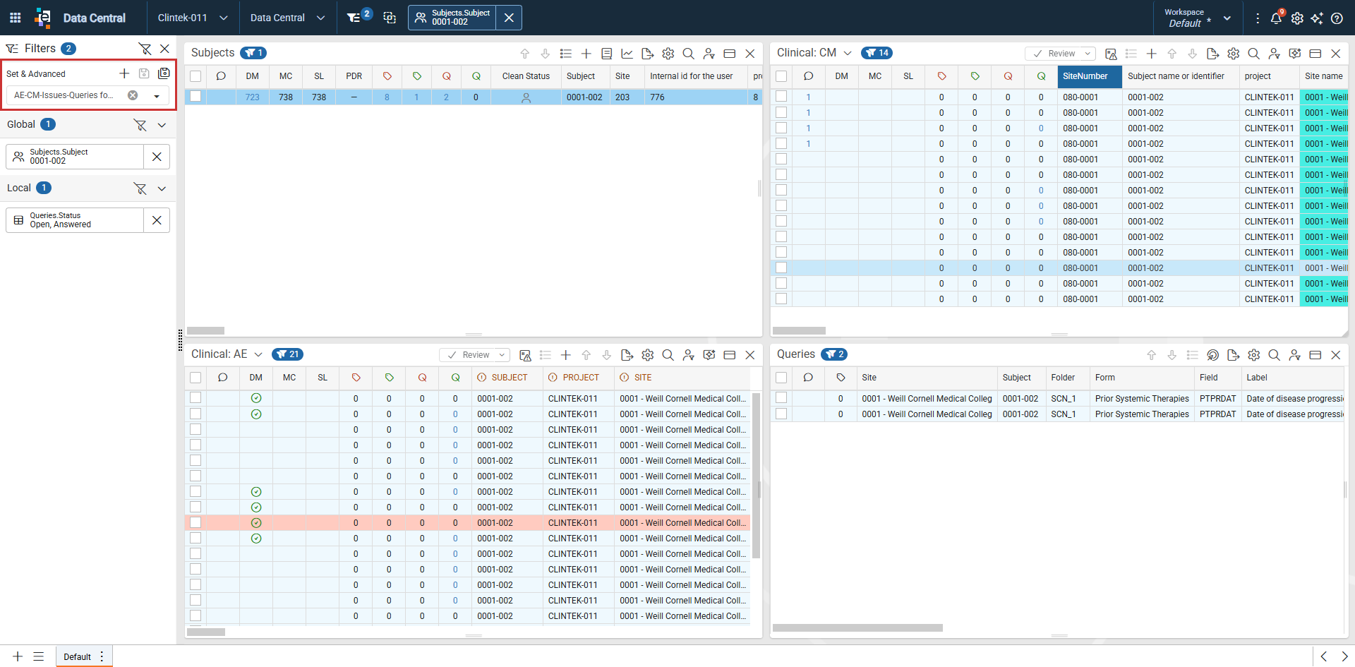
Task: Open the chart icon in Subjects toolbar
Action: 627,54
